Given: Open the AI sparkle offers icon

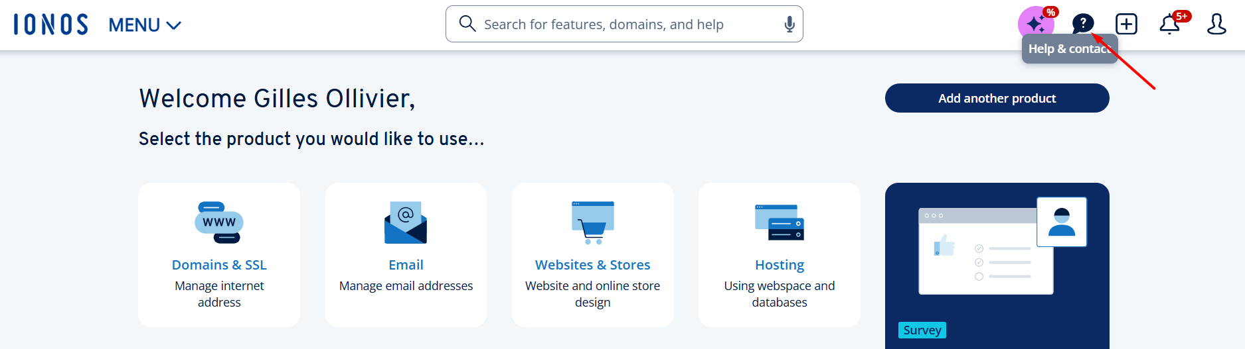Looking at the screenshot, I should (1036, 25).
